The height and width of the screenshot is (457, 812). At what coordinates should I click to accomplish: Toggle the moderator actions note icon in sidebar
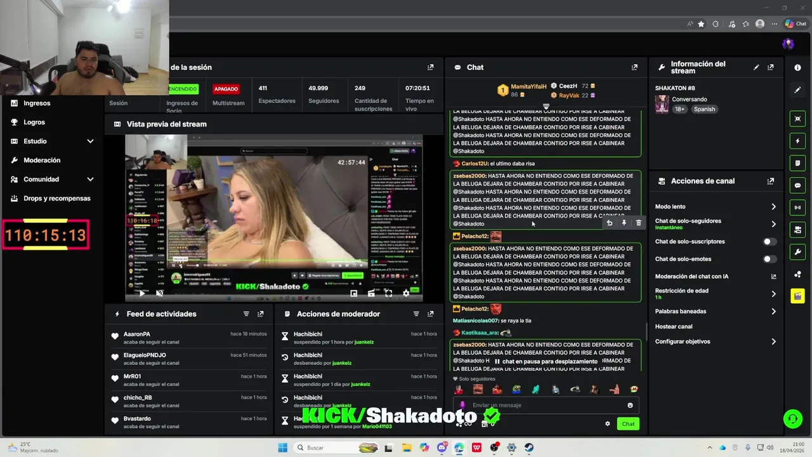tap(797, 163)
